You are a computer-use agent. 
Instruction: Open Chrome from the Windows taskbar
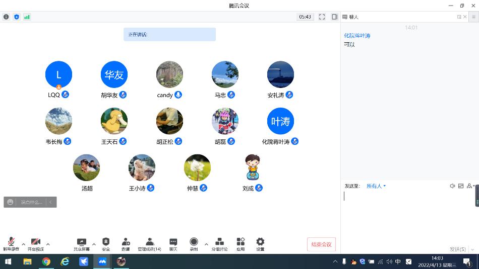(x=46, y=261)
